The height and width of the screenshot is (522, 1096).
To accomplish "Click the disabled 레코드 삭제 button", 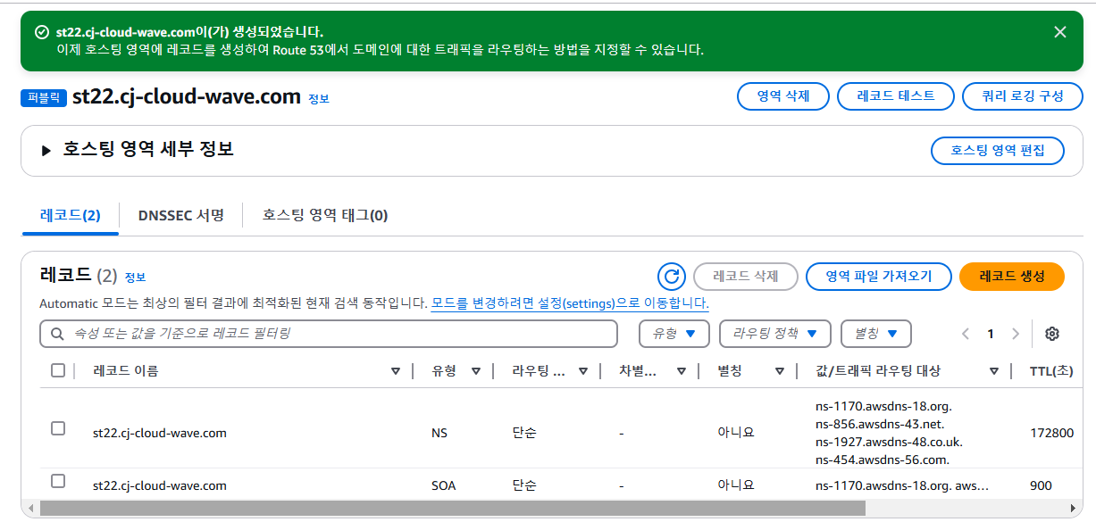I will tap(746, 277).
